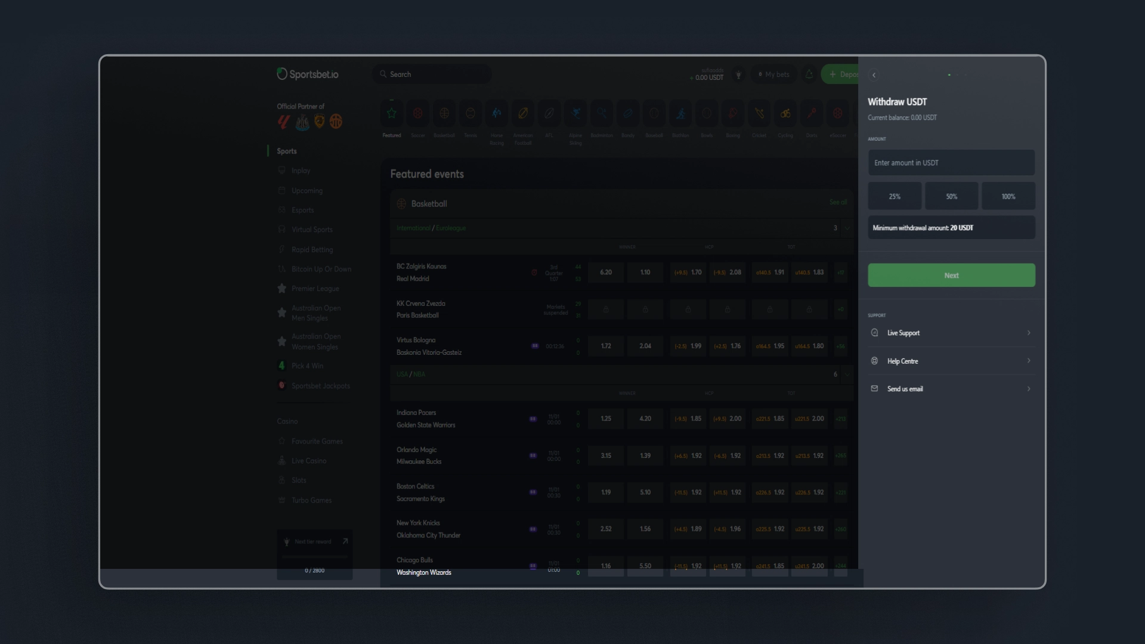Click the Horse Racing icon

[497, 113]
